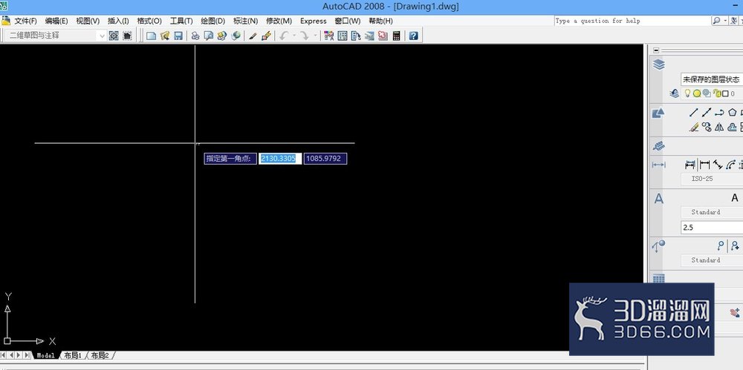Screen dimensions: 743x370
Task: Open the 绘图(D) menu
Action: point(212,22)
